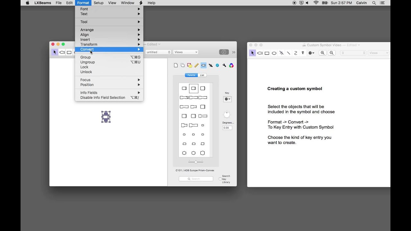This screenshot has height=231, width=411.
Task: Open Font submenu
Action: click(109, 9)
